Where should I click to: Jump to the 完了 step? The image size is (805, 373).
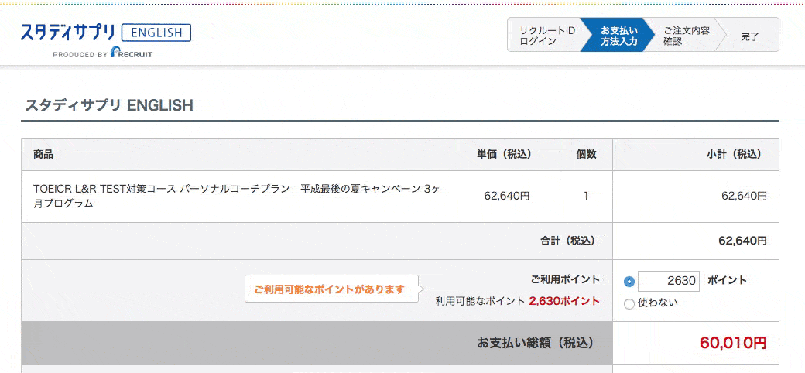pyautogui.click(x=749, y=36)
